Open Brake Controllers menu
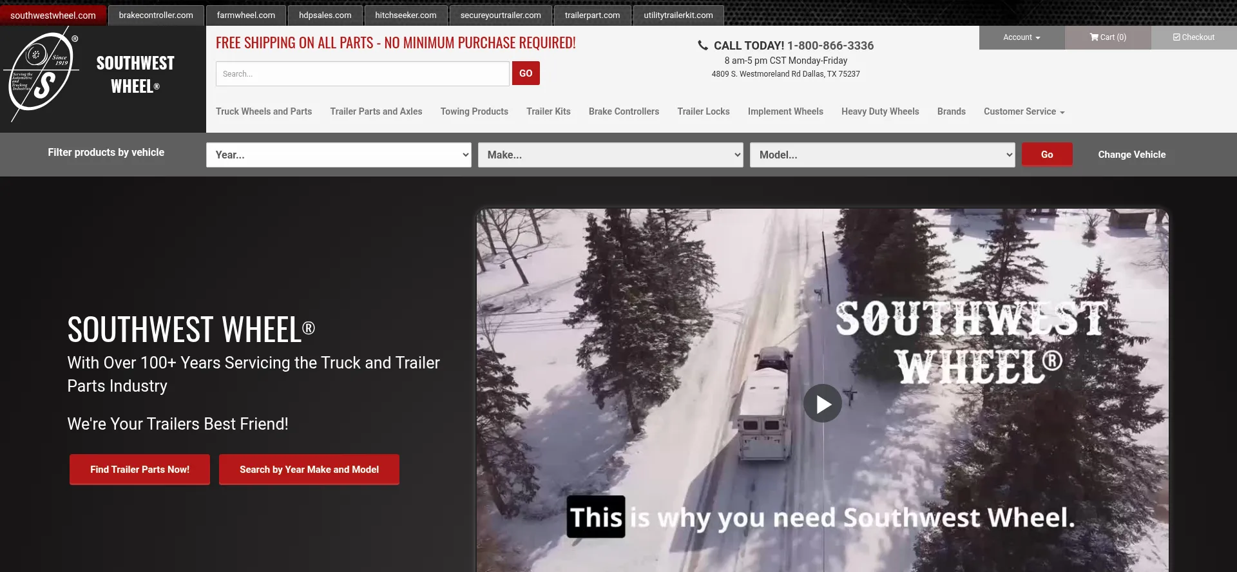The height and width of the screenshot is (572, 1237). coord(624,111)
